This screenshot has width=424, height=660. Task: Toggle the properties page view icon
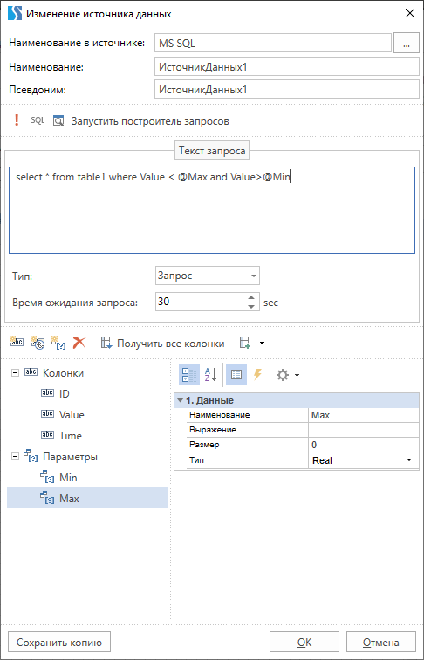coord(236,375)
